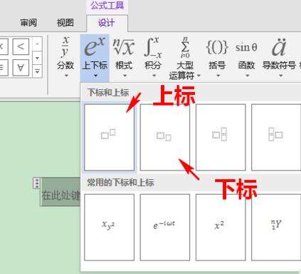Expand the 积分 dropdown arrow

click(x=154, y=76)
